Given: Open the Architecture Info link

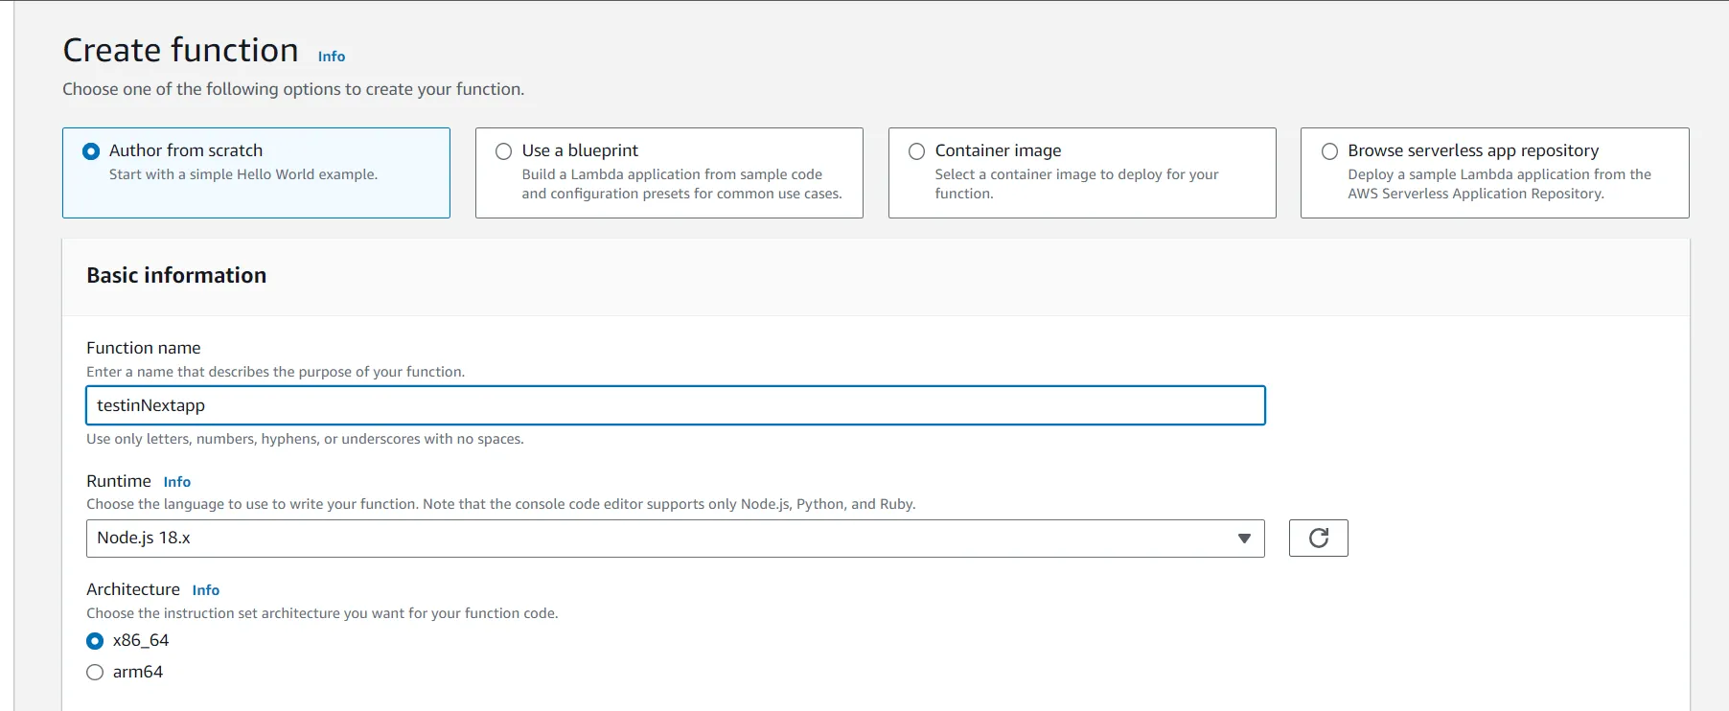Looking at the screenshot, I should [205, 590].
